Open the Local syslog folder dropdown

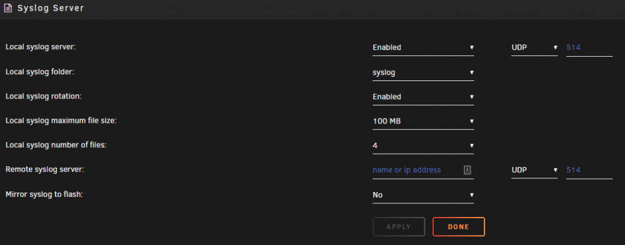(423, 72)
